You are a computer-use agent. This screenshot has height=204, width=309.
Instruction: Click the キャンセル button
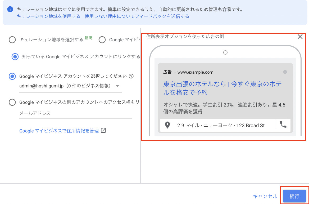pos(265,196)
